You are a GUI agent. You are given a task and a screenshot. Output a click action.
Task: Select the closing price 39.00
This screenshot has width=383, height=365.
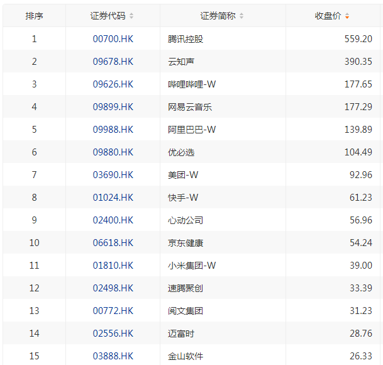pyautogui.click(x=361, y=266)
